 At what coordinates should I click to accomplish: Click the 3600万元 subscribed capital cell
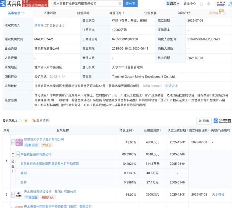pyautogui.click(x=152, y=195)
